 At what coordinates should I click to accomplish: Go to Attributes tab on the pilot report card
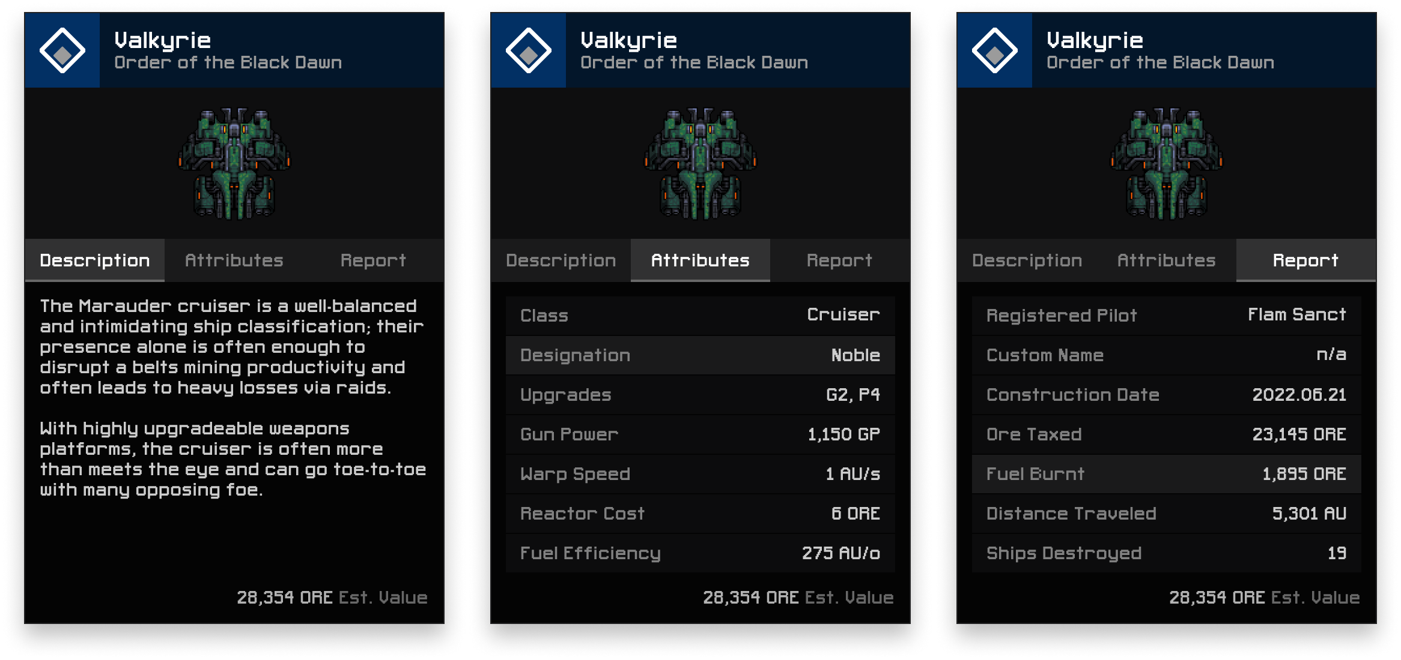(x=1166, y=260)
